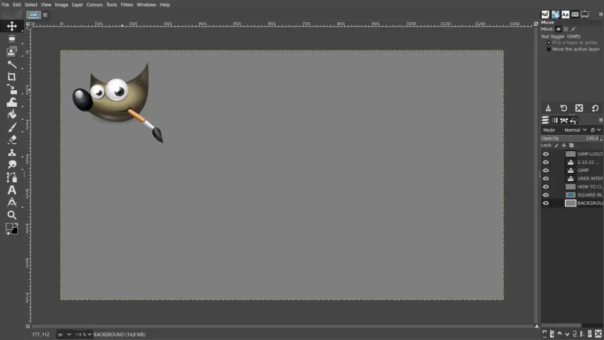604x340 pixels.
Task: Open the Windows menu
Action: tap(146, 5)
